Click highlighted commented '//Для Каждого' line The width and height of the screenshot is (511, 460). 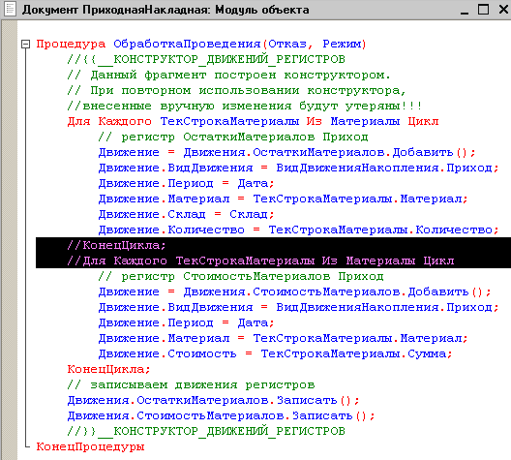260,261
